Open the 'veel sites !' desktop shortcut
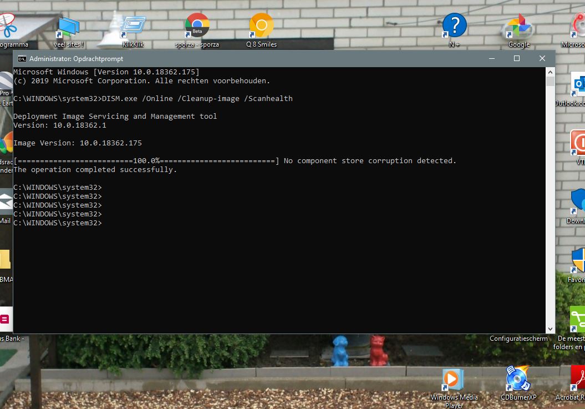The height and width of the screenshot is (409, 585). tap(68, 29)
